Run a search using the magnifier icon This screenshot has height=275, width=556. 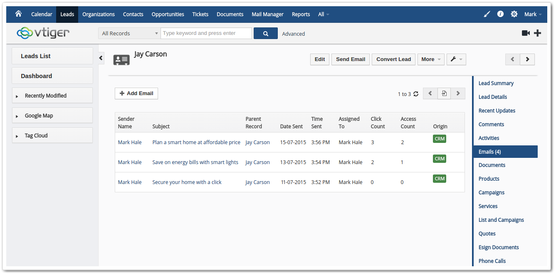tap(265, 33)
